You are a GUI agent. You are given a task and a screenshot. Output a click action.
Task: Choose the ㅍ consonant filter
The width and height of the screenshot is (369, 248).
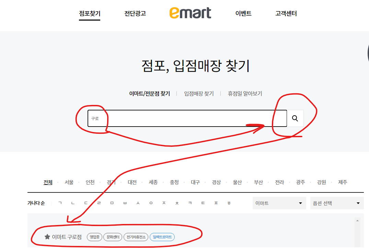coord(216,203)
